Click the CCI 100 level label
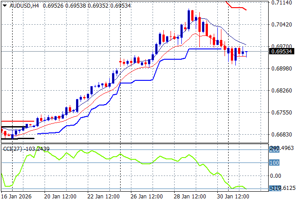Viewport: 297px width, 202px height. (x=274, y=162)
